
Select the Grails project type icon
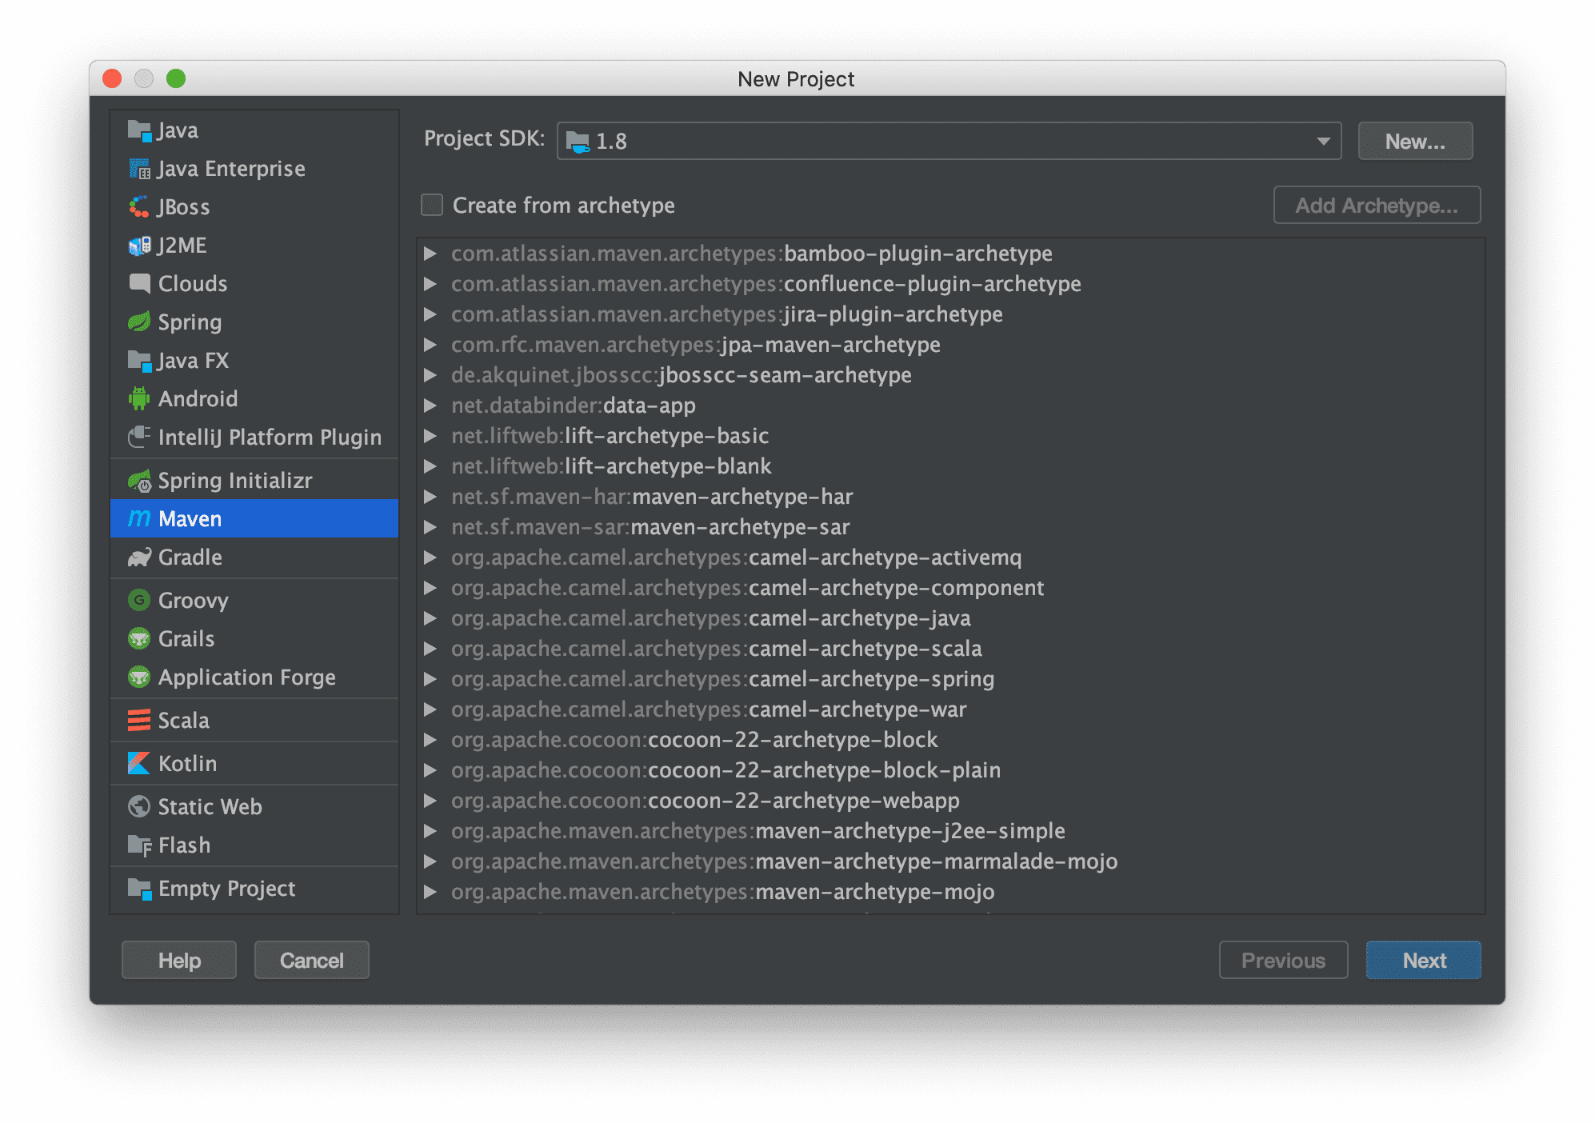[x=138, y=637]
